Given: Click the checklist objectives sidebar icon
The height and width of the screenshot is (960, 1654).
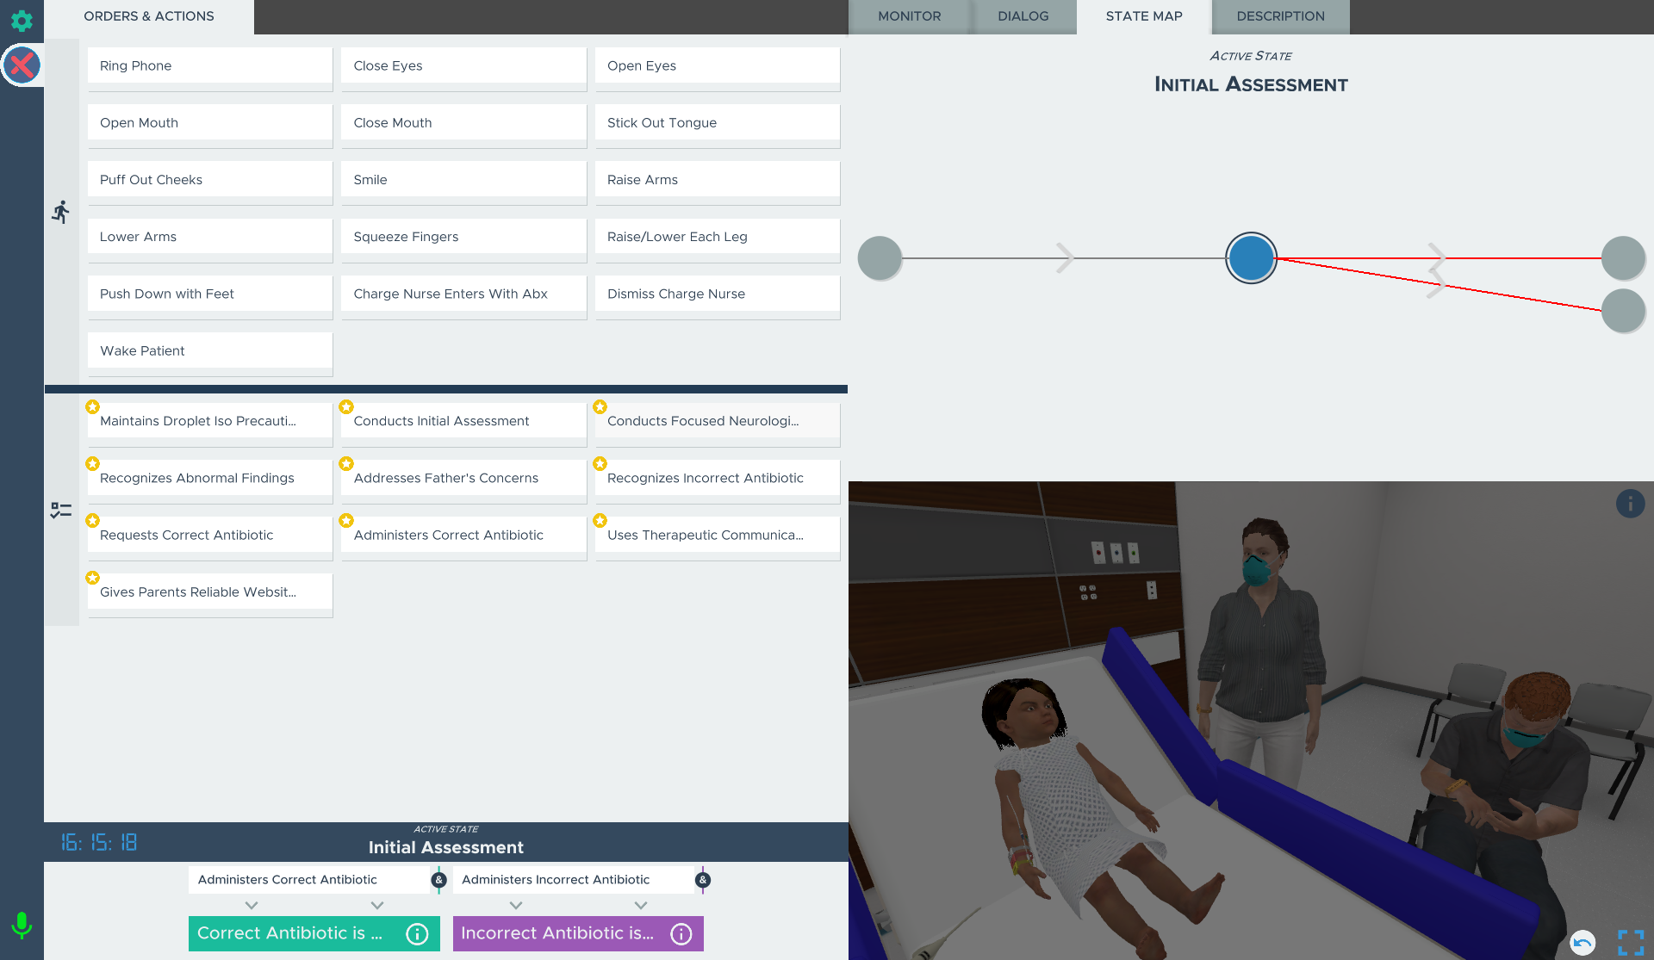Looking at the screenshot, I should tap(60, 510).
